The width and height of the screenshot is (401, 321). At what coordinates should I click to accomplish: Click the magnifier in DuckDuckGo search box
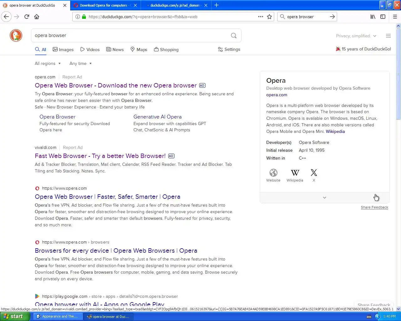pyautogui.click(x=234, y=35)
